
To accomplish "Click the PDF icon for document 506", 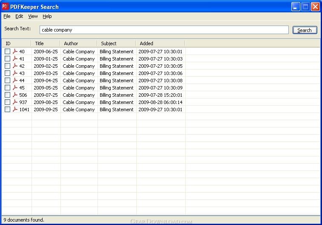I will [x=15, y=95].
